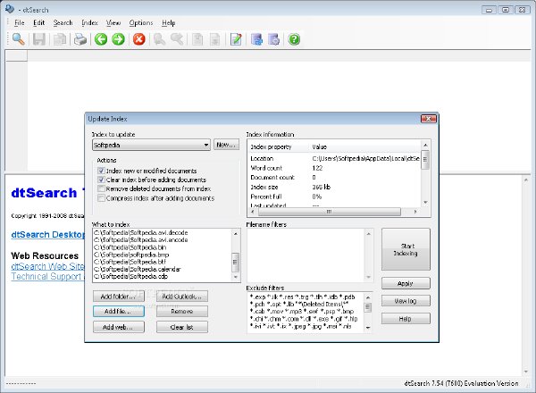Click the next document toolbar icon
Screen dimensions: 536x393
(x=215, y=39)
